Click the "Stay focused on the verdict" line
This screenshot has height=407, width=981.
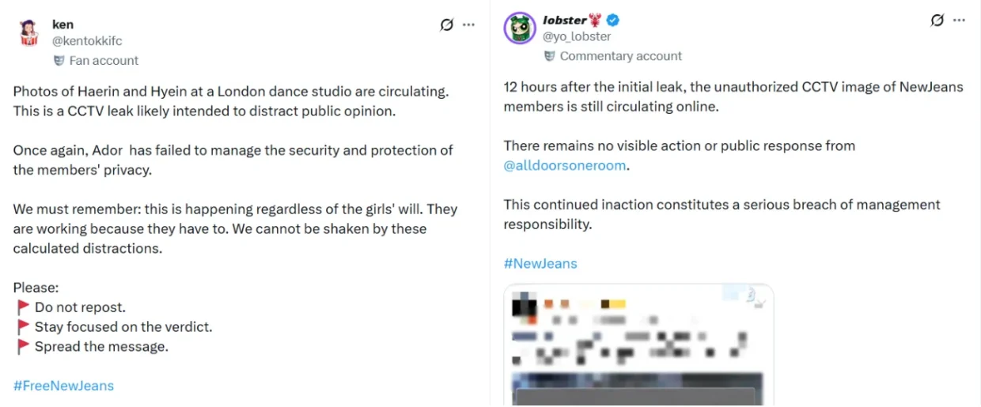[x=123, y=326]
